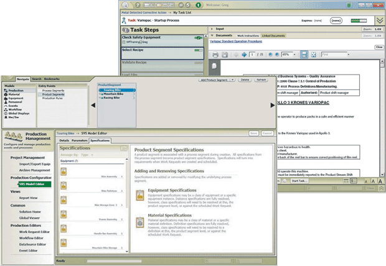This screenshot has height=266, width=386.
Task: Select the smallest font size A icon
Action: (x=366, y=181)
